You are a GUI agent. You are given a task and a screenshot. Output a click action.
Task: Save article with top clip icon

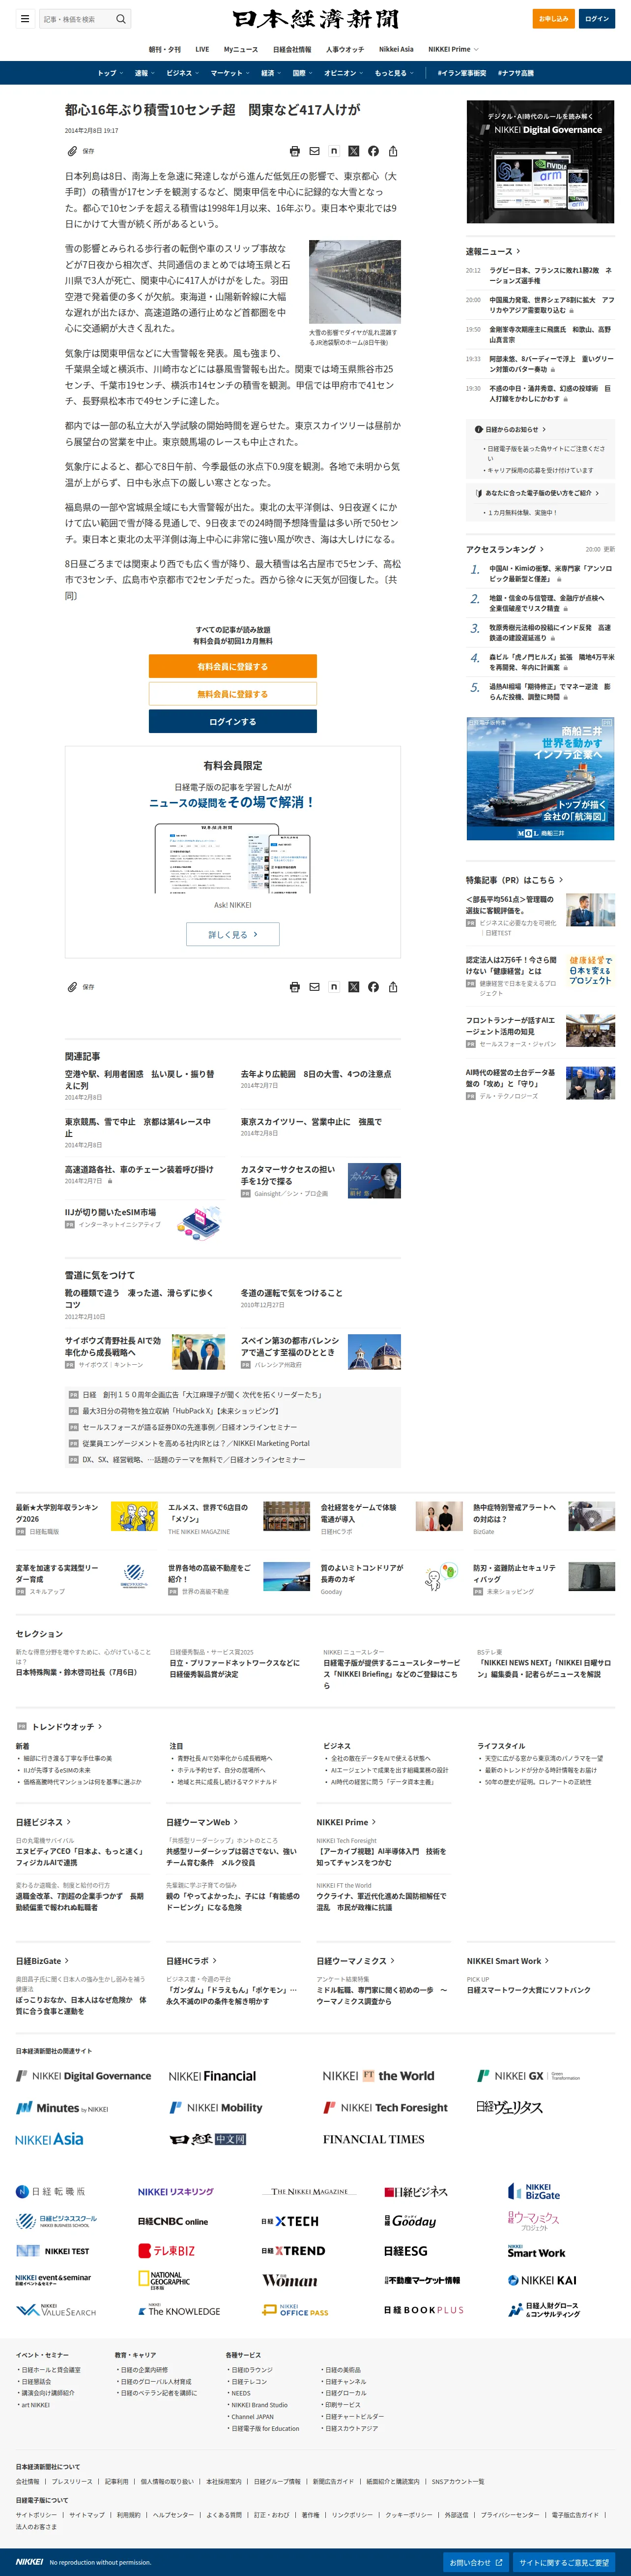[72, 151]
